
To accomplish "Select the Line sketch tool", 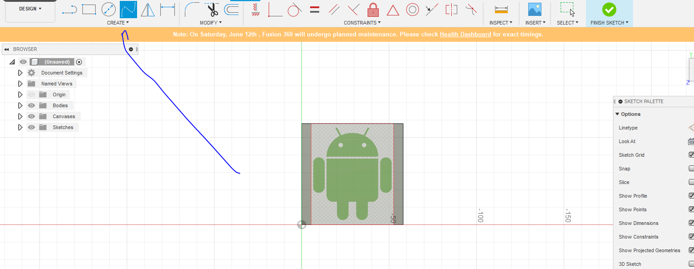I will (x=69, y=9).
